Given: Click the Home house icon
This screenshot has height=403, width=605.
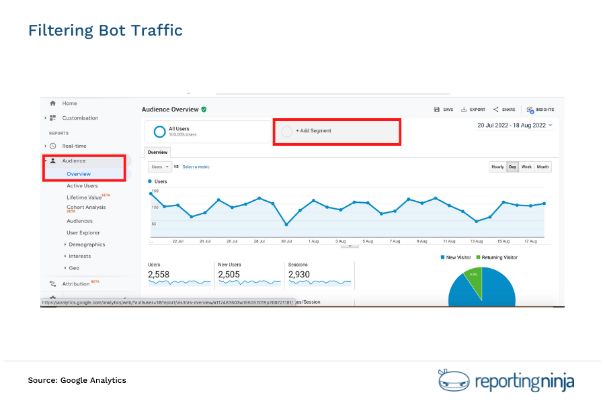Looking at the screenshot, I should click(x=53, y=103).
